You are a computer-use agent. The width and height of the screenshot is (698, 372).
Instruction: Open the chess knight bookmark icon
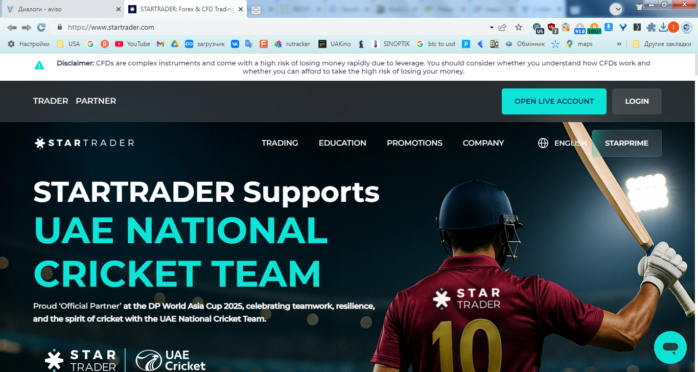(361, 44)
